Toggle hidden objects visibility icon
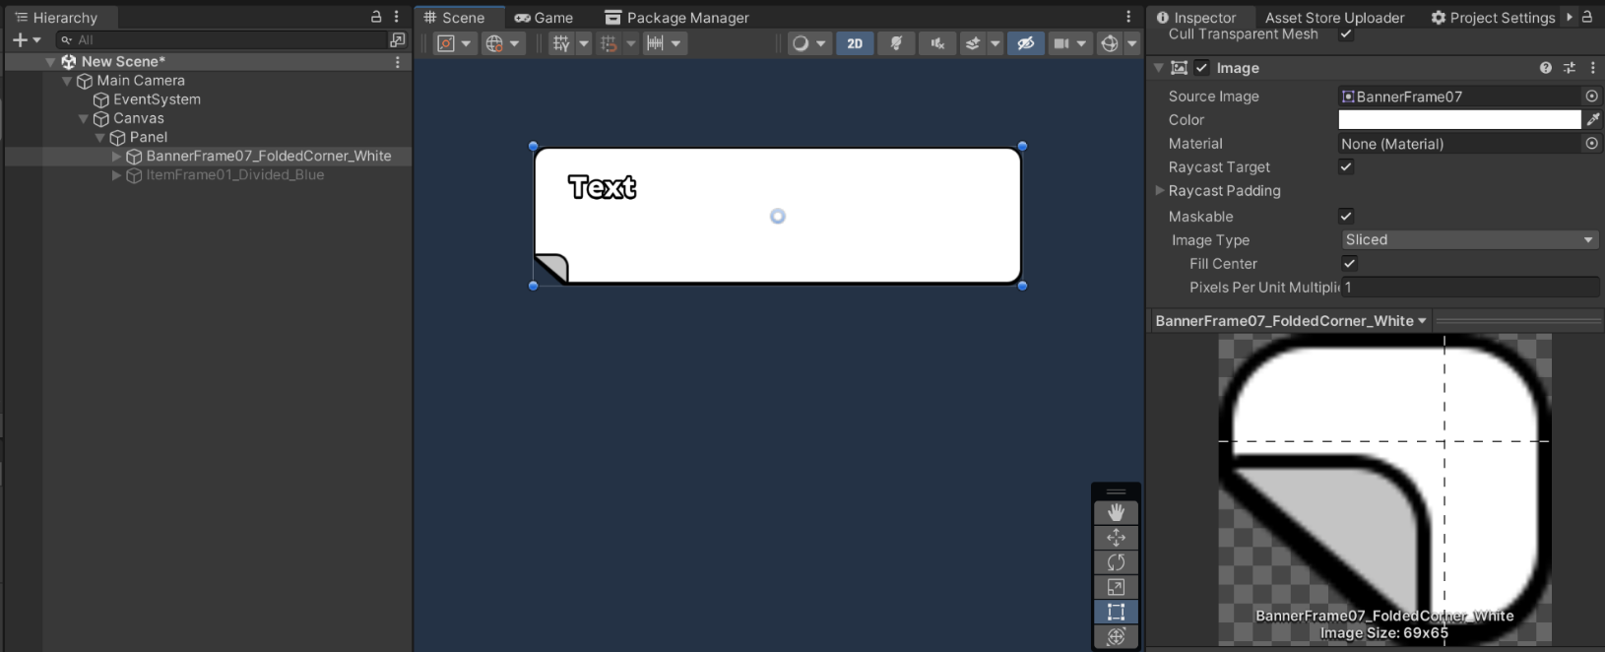This screenshot has height=652, width=1605. [1025, 43]
